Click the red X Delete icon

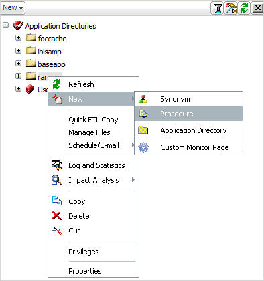[x=56, y=215]
